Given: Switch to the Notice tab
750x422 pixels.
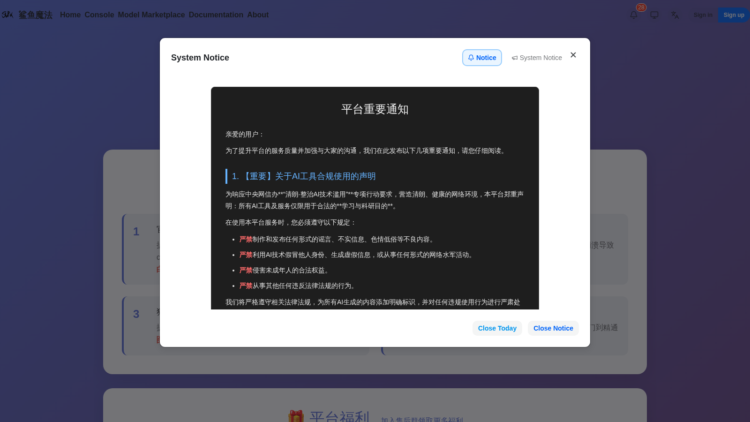Looking at the screenshot, I should [482, 58].
